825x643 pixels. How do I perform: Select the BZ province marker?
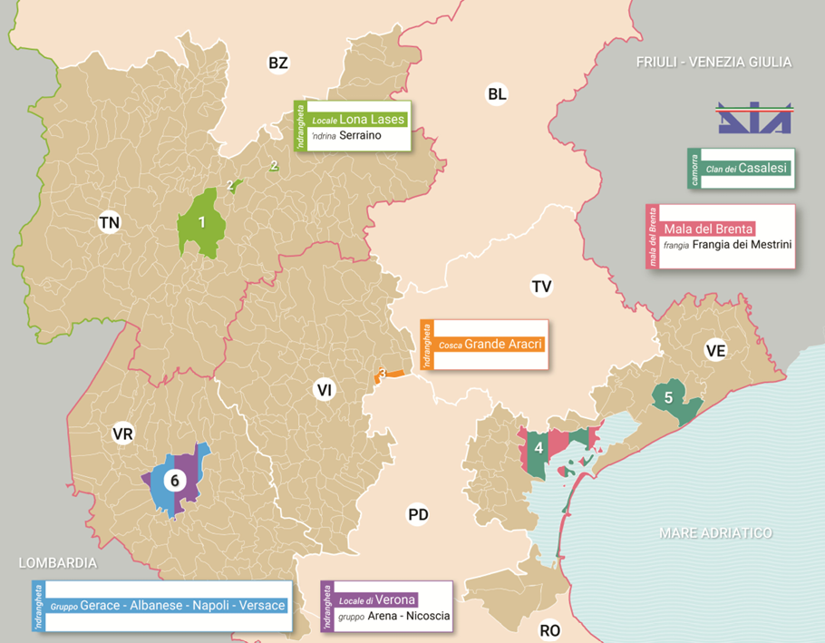click(277, 63)
